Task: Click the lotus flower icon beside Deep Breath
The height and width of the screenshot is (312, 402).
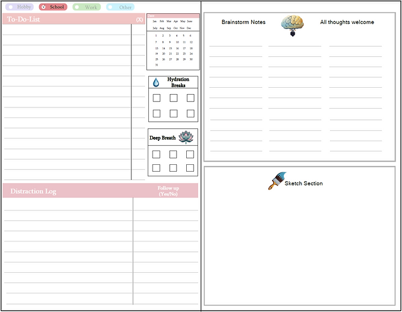Action: click(x=186, y=137)
